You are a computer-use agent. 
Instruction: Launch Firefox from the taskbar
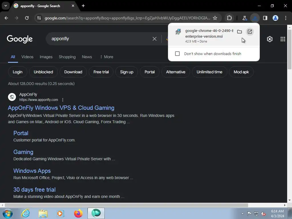(78, 213)
